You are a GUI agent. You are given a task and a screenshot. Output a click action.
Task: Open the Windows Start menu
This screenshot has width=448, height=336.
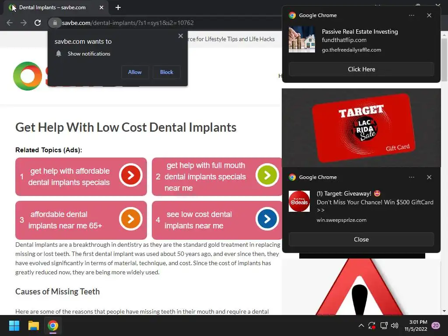14,325
